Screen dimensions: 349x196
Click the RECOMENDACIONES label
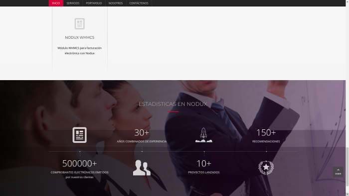(x=266, y=141)
